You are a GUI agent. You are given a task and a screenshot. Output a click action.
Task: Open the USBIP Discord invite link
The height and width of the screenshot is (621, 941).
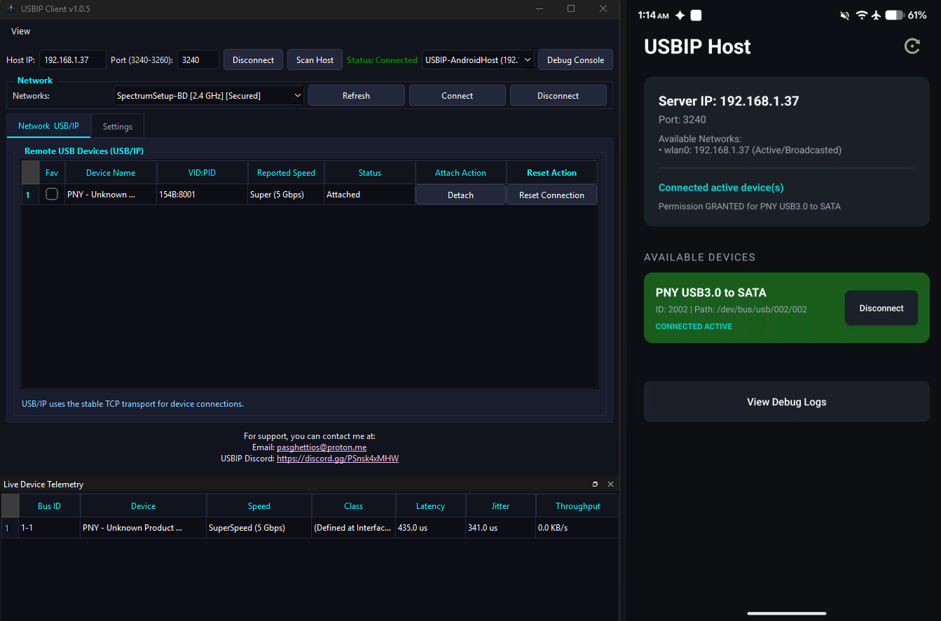[x=338, y=459]
